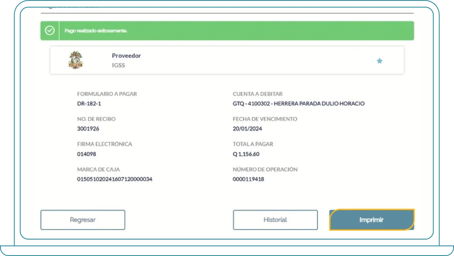Click the Imprimir button
454x256 pixels.
[x=372, y=220]
